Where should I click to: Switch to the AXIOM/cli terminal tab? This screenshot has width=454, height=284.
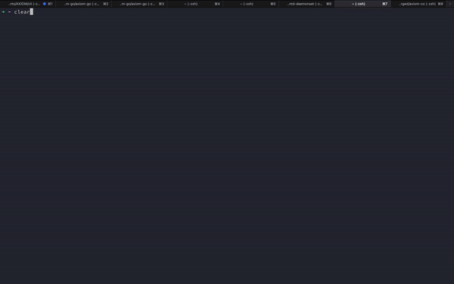point(28,4)
